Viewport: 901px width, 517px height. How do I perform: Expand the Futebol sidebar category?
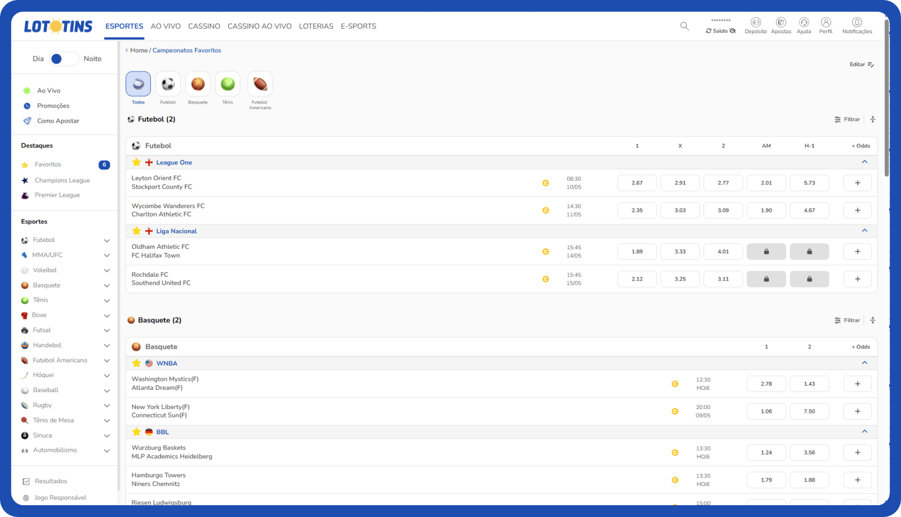(106, 240)
